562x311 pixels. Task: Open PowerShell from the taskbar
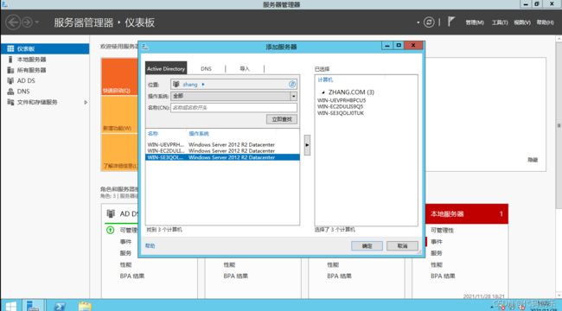click(x=59, y=307)
